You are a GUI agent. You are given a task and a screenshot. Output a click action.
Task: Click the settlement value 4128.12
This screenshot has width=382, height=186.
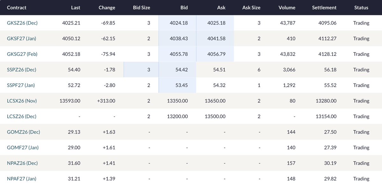pyautogui.click(x=328, y=54)
